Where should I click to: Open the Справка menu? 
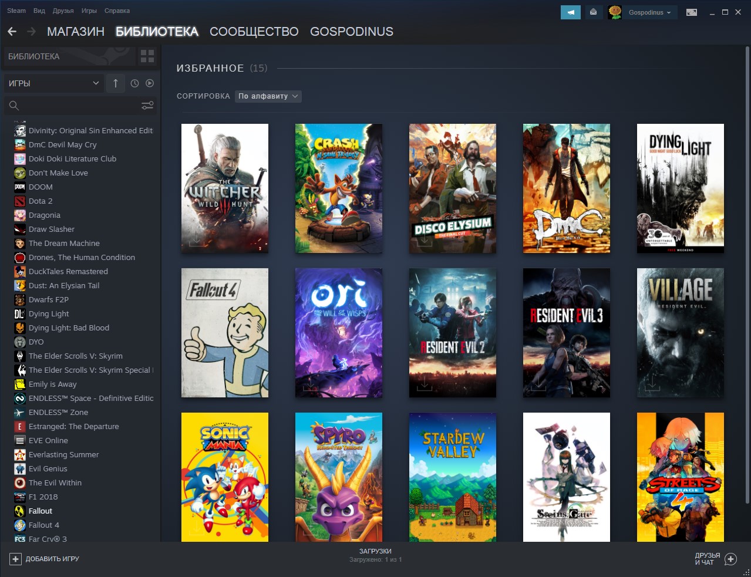(x=117, y=11)
